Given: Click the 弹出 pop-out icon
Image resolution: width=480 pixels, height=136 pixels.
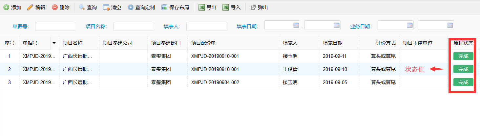Looking at the screenshot, I should pyautogui.click(x=253, y=7).
